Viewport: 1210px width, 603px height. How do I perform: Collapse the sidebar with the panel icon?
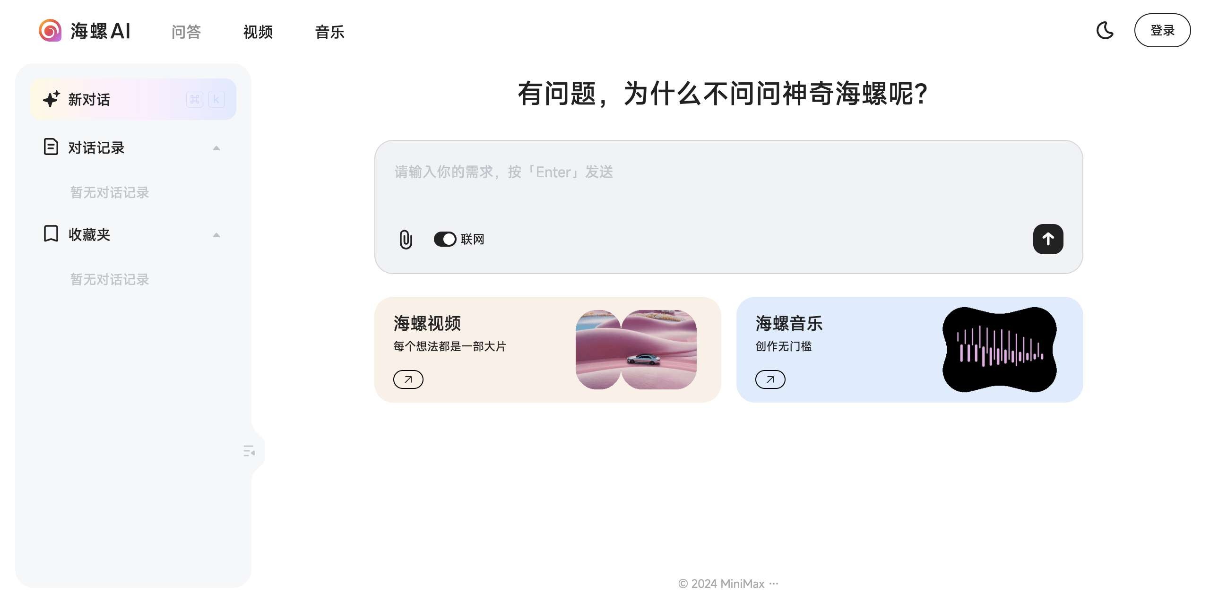[x=249, y=451]
